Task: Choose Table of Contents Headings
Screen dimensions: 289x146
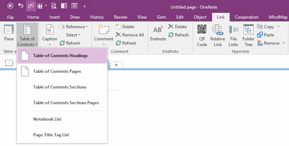Action: point(62,56)
